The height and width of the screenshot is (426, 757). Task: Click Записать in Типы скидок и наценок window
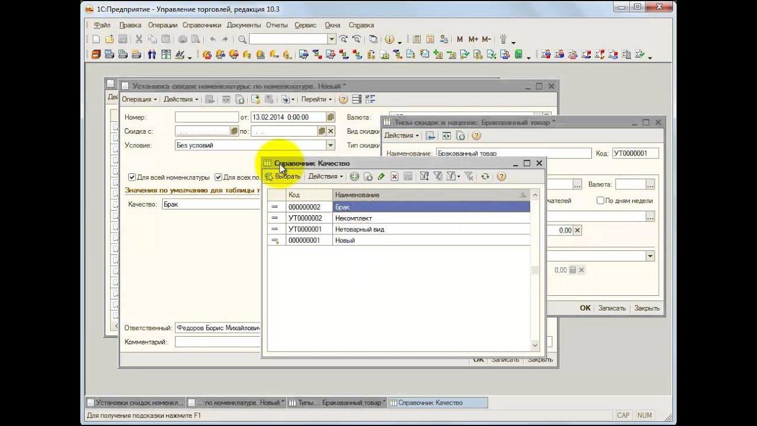tap(612, 308)
